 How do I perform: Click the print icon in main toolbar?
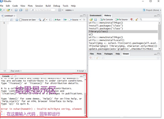point(27,10)
